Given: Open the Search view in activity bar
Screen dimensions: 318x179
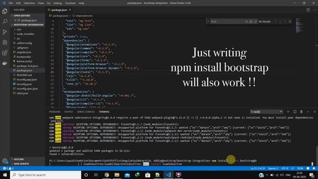Looking at the screenshot, I should tap(4, 21).
